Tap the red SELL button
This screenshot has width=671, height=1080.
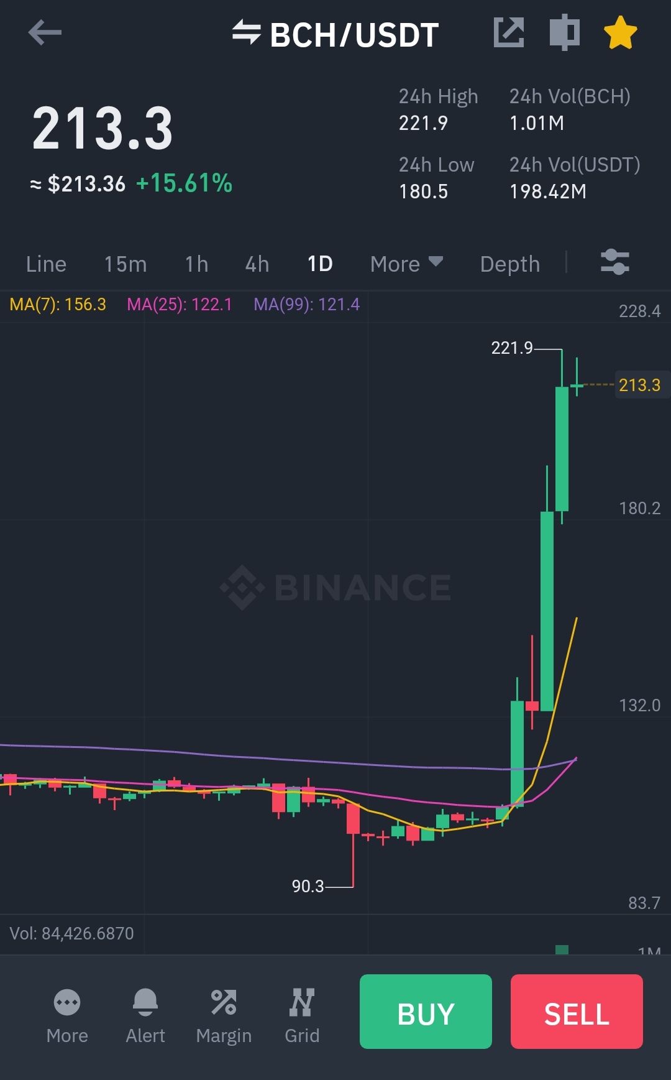[577, 1012]
